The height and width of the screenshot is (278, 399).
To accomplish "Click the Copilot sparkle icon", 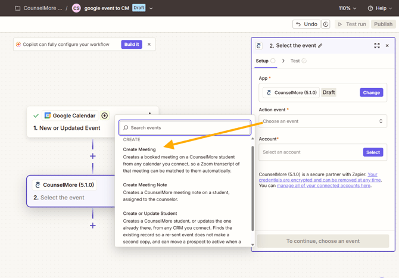I will tap(18, 44).
